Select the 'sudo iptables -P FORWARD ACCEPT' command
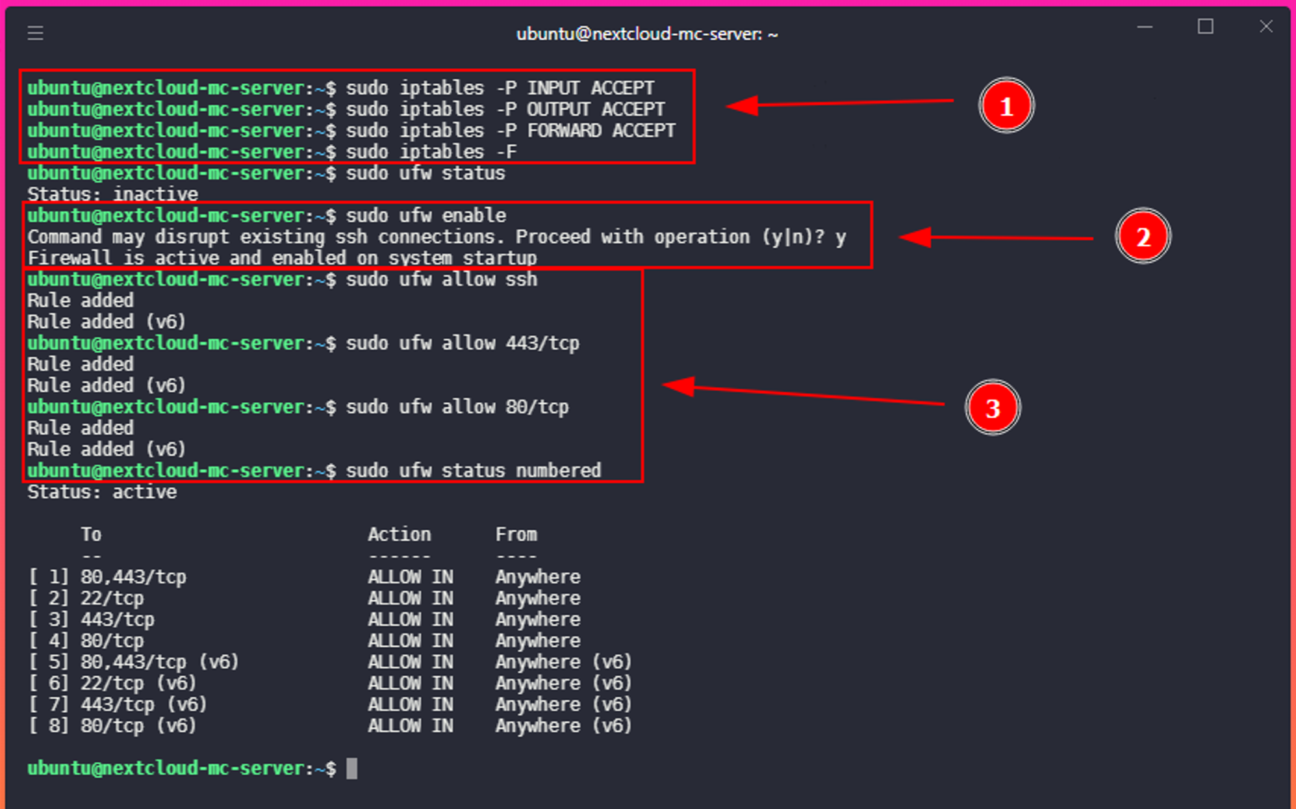This screenshot has height=809, width=1296. coord(511,131)
